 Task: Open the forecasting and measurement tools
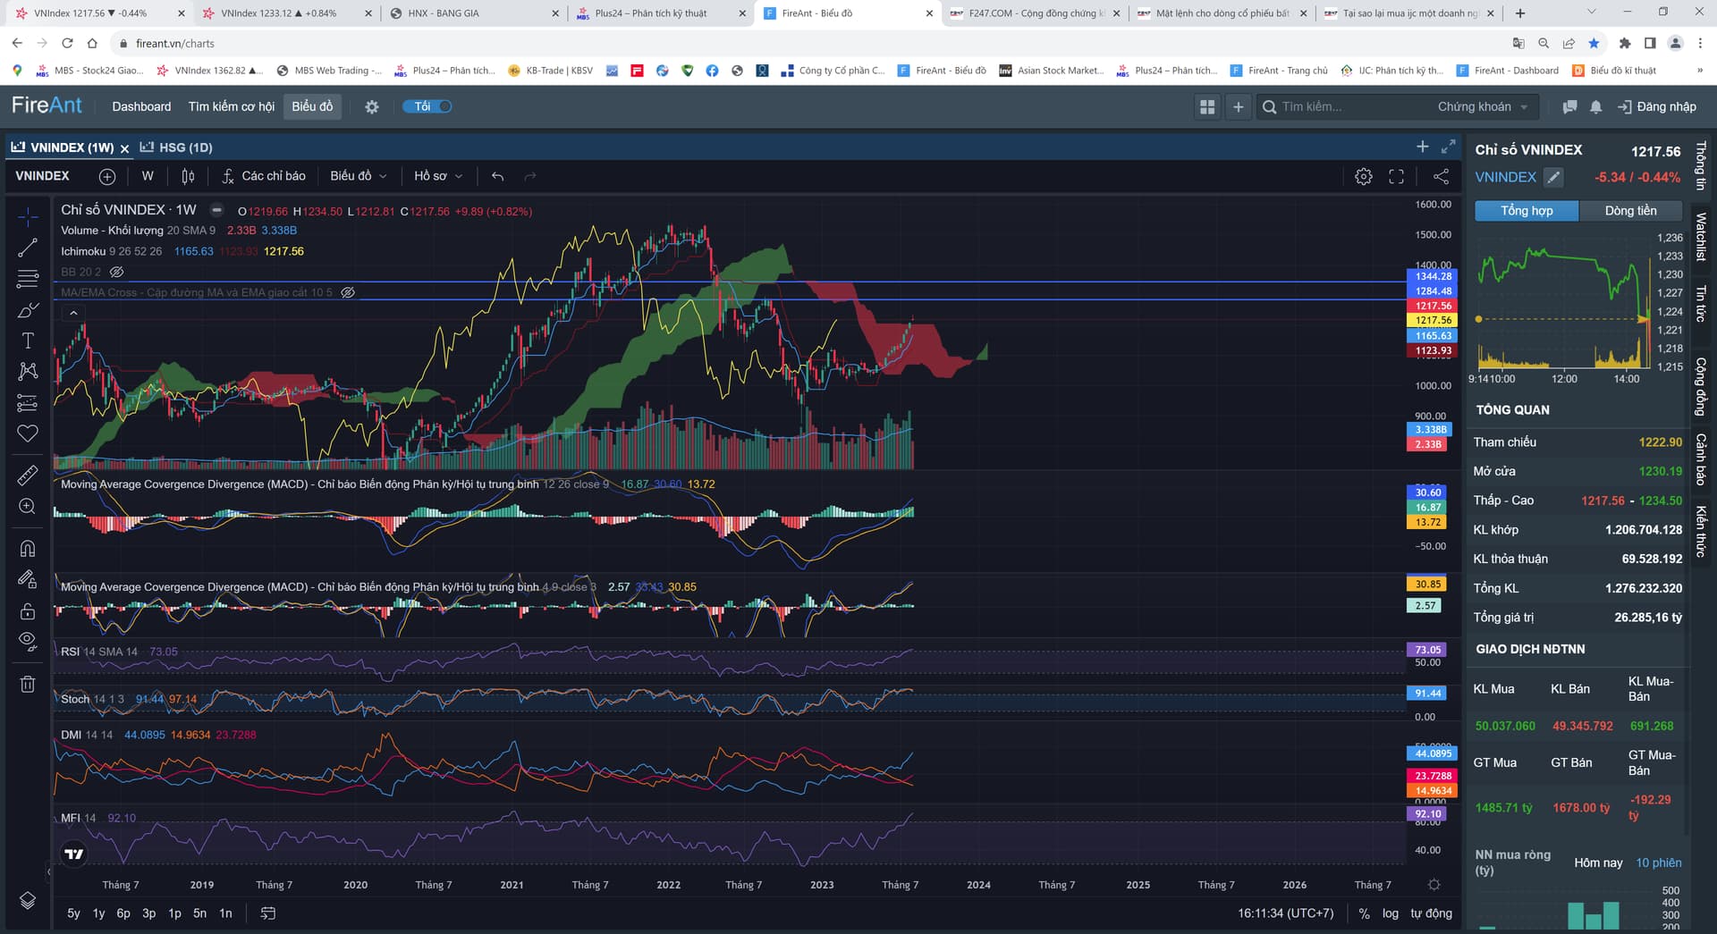coord(28,403)
